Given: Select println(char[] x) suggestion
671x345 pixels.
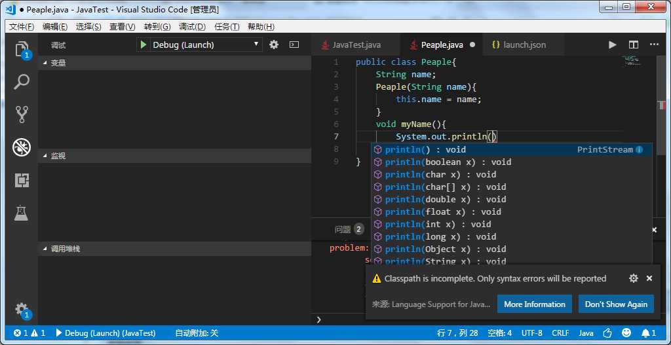Looking at the screenshot, I should (x=511, y=187).
